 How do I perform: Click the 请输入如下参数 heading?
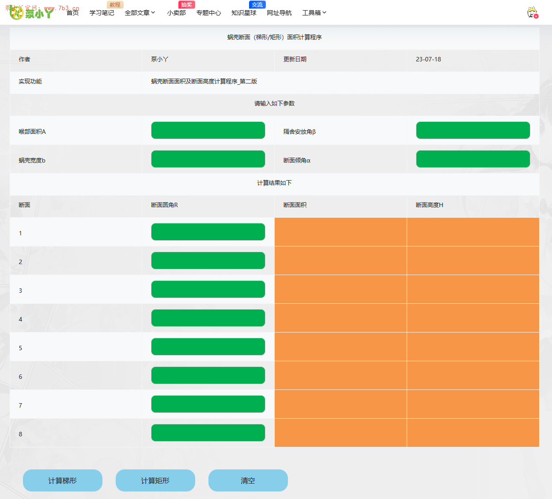pos(275,103)
